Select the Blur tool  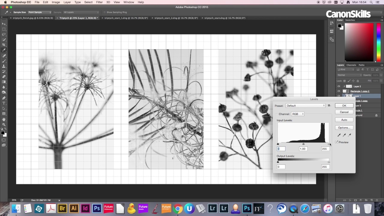(4, 87)
